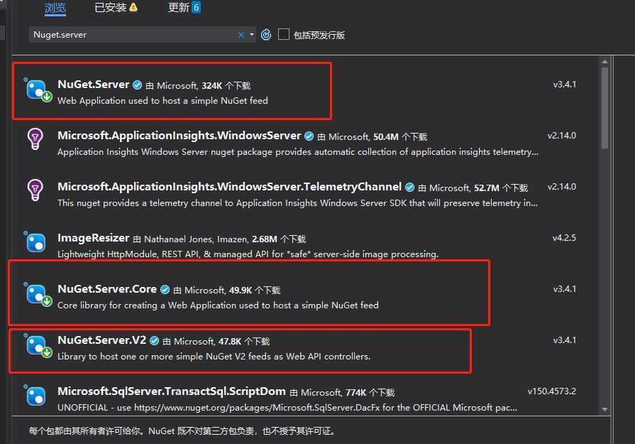The height and width of the screenshot is (444, 635).
Task: Click the package list scrollbar thumb
Action: (604, 108)
